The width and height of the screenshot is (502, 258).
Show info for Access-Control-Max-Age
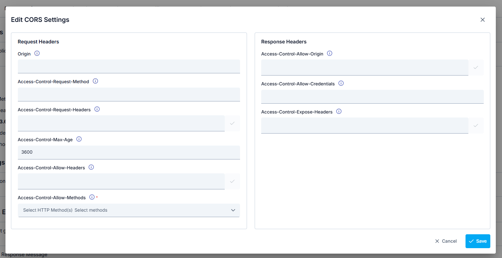pyautogui.click(x=79, y=139)
